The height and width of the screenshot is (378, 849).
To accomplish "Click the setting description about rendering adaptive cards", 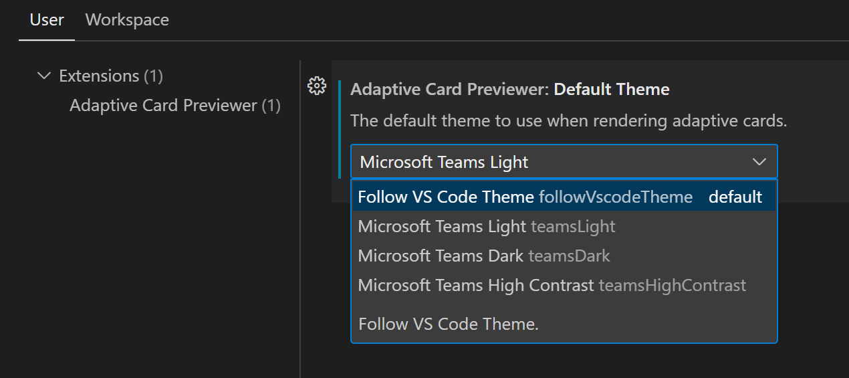I will point(568,121).
